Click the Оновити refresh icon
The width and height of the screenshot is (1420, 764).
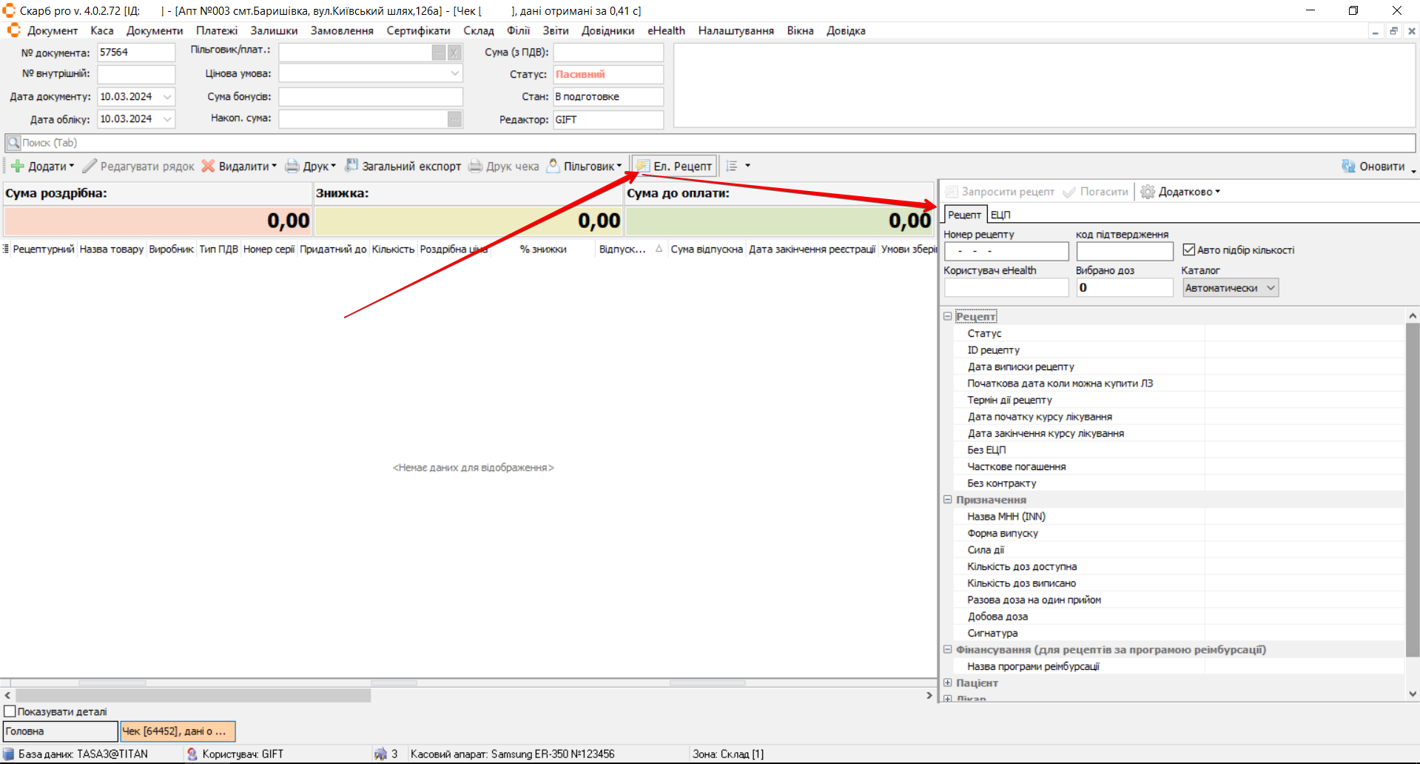click(x=1348, y=167)
